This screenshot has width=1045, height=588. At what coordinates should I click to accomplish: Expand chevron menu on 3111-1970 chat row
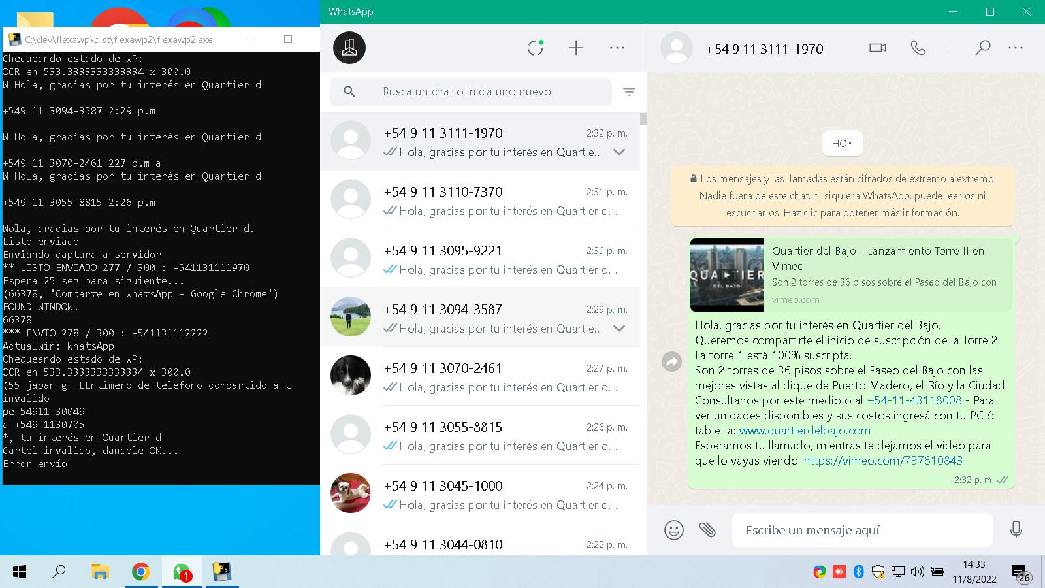[x=619, y=152]
